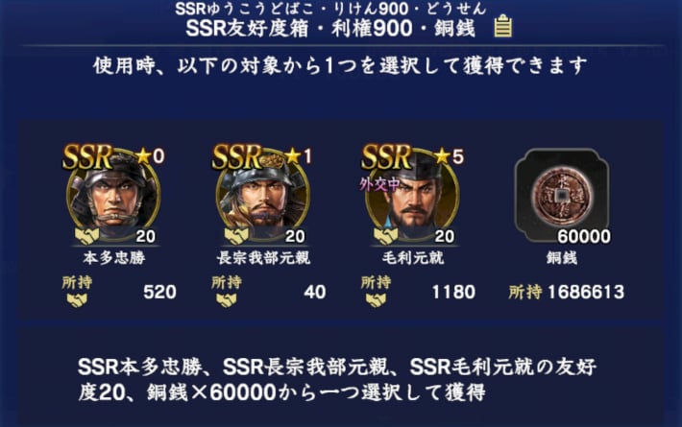The width and height of the screenshot is (682, 427).
Task: Choose the 銅銭 coin reward icon
Action: (x=562, y=196)
